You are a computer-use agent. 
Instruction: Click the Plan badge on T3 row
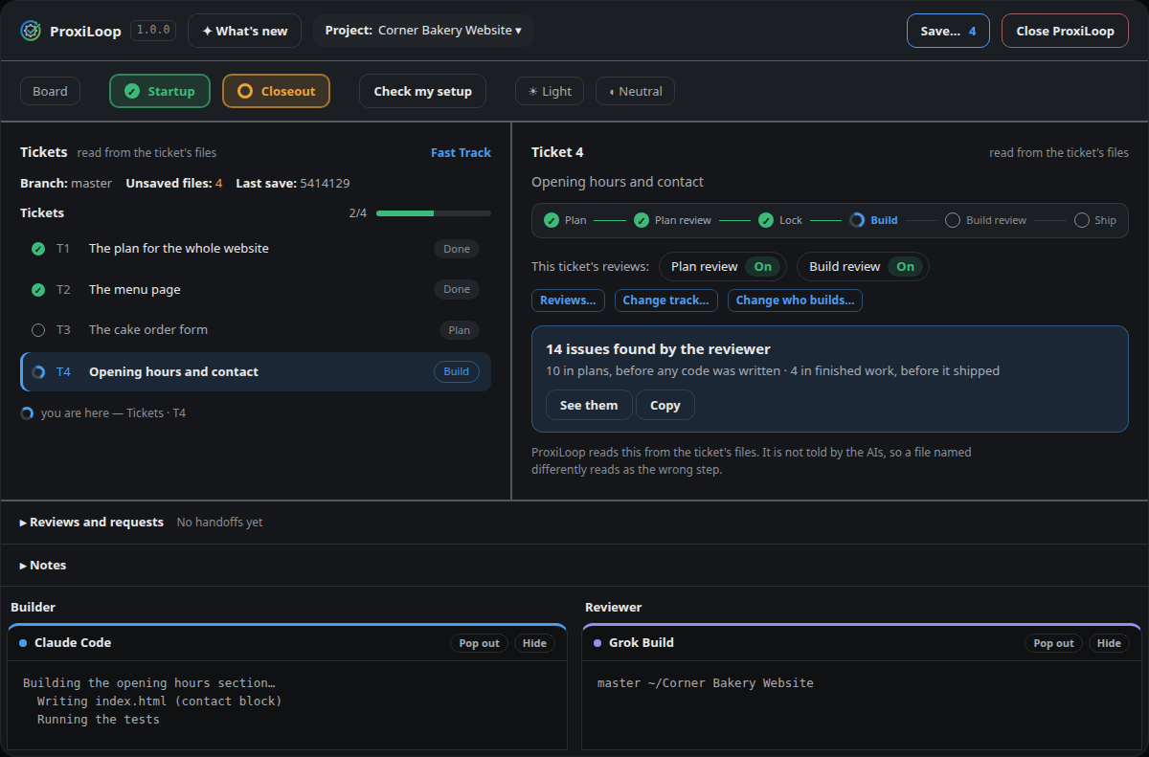tap(460, 330)
